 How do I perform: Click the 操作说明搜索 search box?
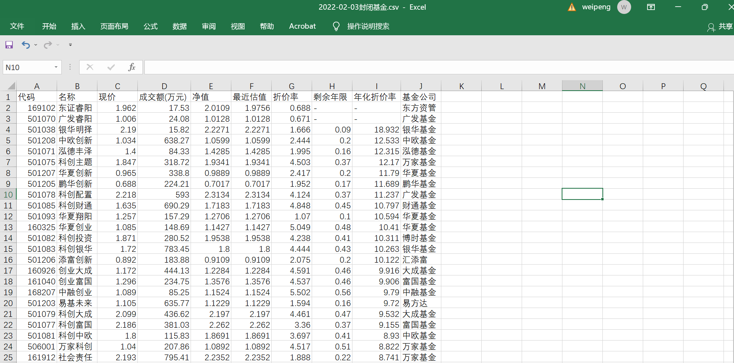(368, 26)
